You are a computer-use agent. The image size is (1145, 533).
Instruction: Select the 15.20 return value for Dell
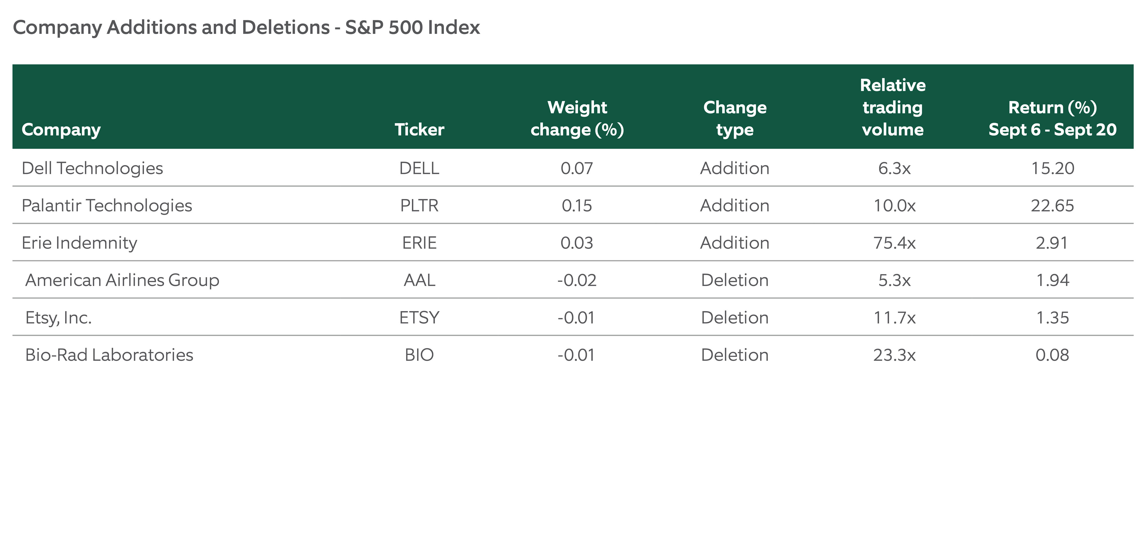click(x=1052, y=168)
